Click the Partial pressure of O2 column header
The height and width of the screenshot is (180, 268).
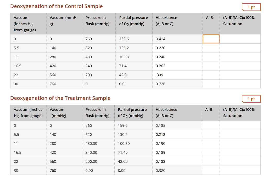point(133,20)
